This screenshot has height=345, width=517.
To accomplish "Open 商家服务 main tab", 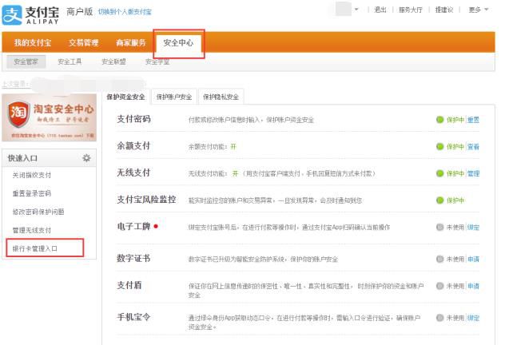I will tap(131, 42).
